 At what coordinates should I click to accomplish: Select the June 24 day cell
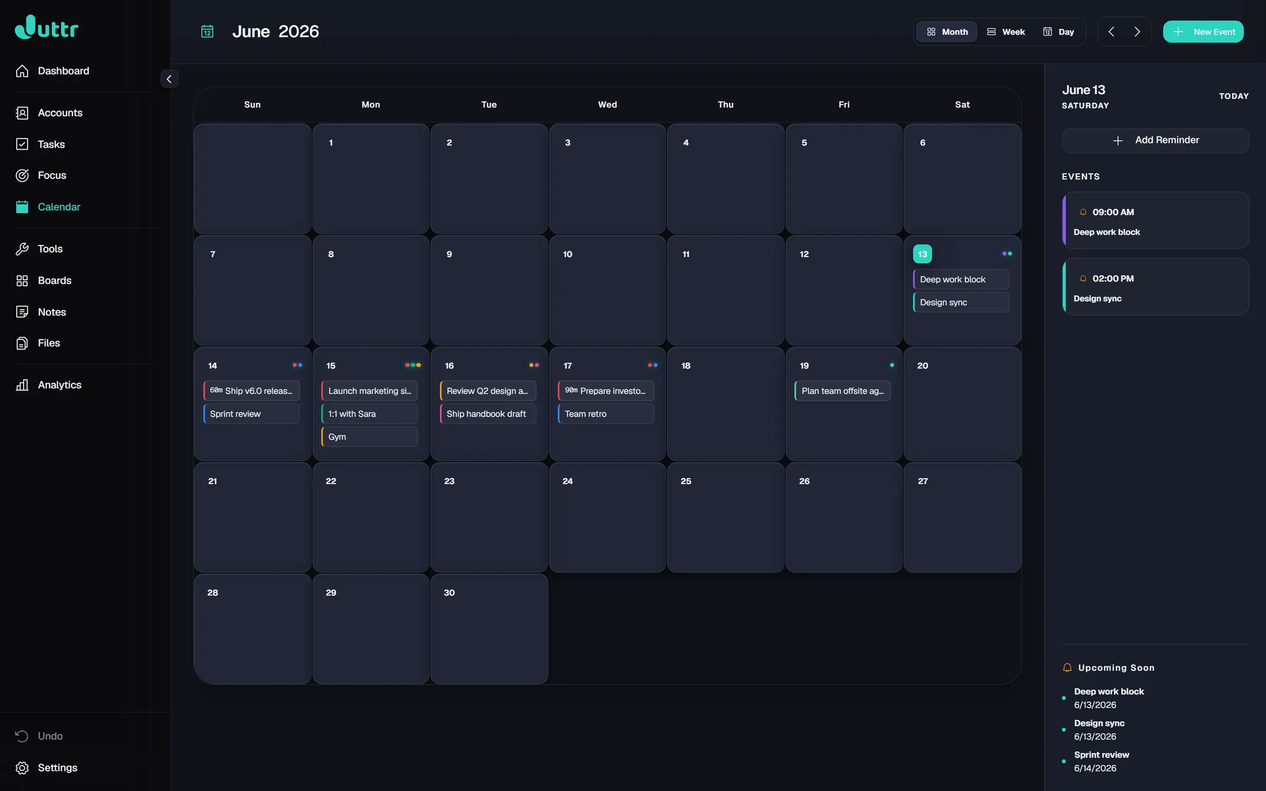(607, 518)
